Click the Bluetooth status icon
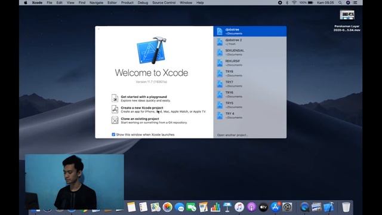Image resolution: width=382 pixels, height=215 pixels. pyautogui.click(x=287, y=2)
